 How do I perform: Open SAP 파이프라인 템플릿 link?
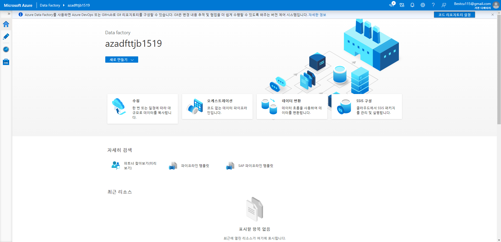[256, 166]
